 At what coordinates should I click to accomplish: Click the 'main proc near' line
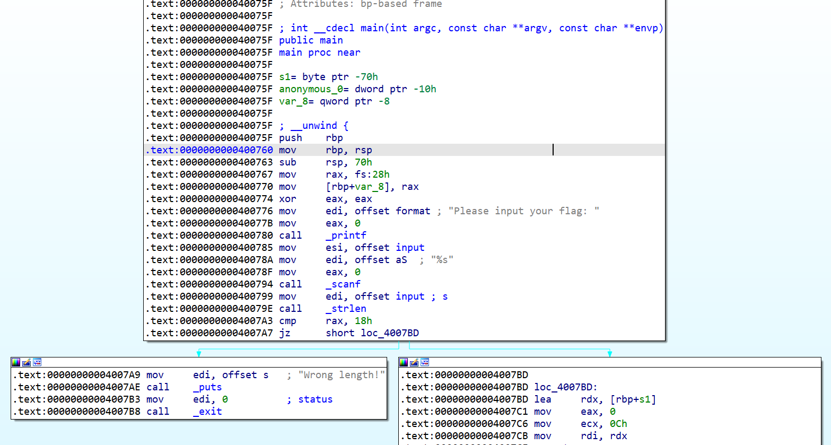pos(320,53)
